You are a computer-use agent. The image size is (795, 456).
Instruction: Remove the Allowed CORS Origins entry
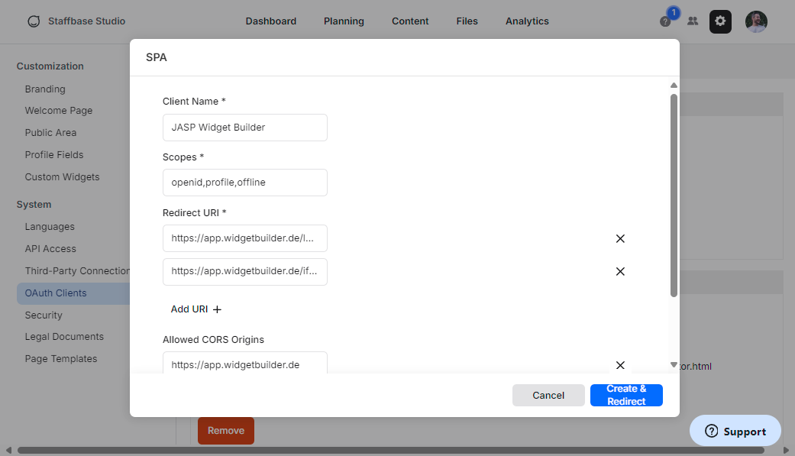tap(620, 365)
